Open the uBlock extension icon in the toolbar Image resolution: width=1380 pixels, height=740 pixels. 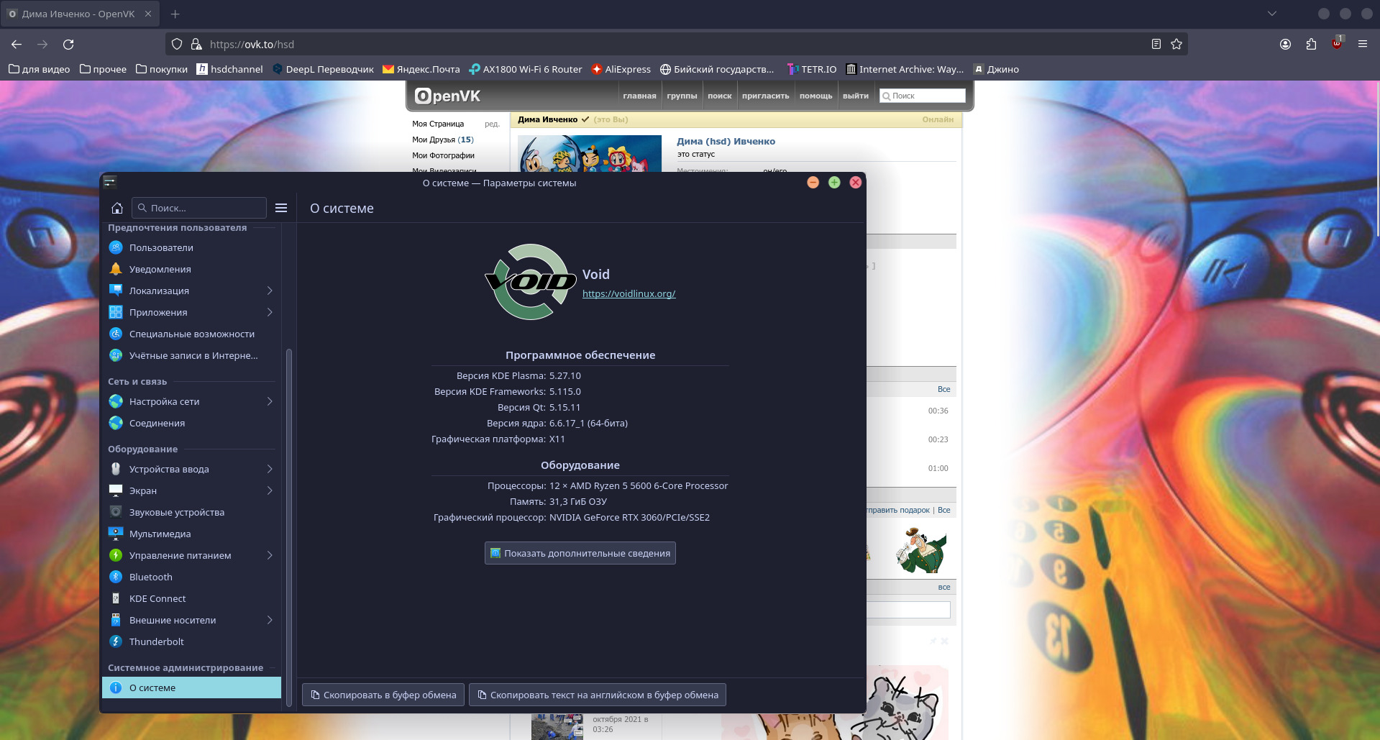[x=1337, y=43]
